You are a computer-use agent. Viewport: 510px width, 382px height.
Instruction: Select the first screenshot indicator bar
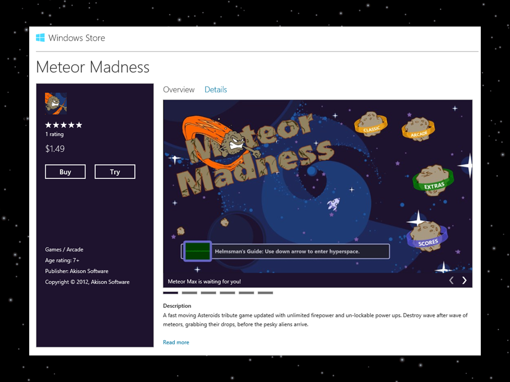tap(171, 293)
